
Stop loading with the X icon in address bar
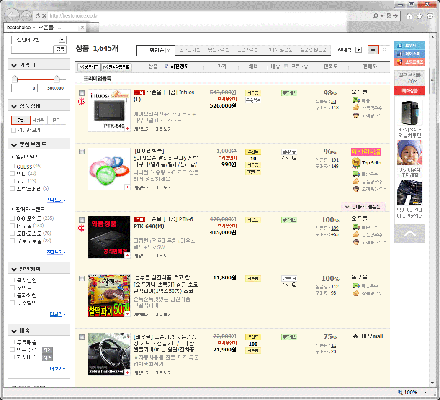tap(44, 16)
